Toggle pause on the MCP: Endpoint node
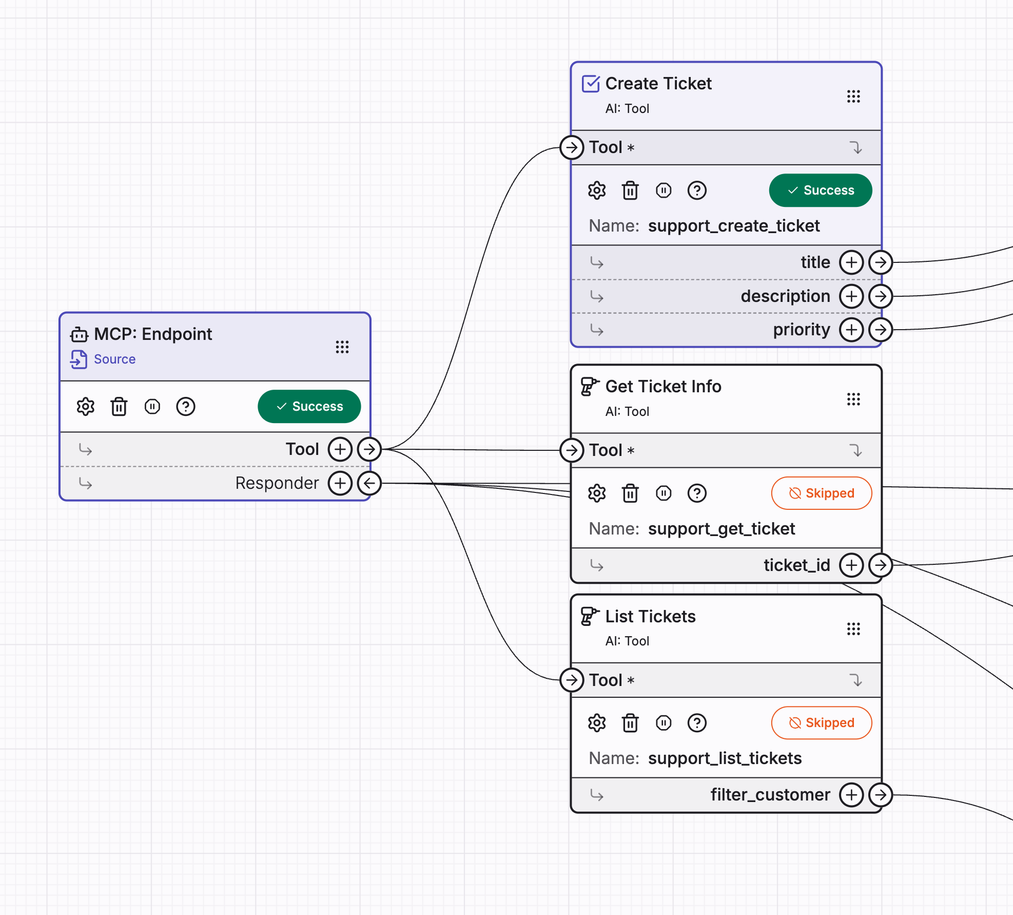Viewport: 1013px width, 915px height. pyautogui.click(x=152, y=407)
